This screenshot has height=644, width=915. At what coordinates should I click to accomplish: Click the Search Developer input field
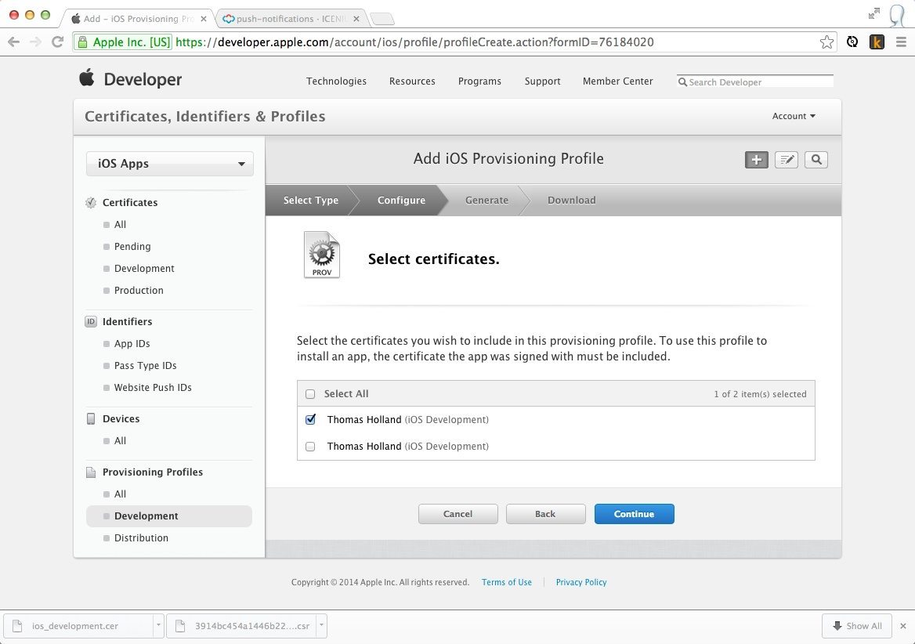(758, 82)
